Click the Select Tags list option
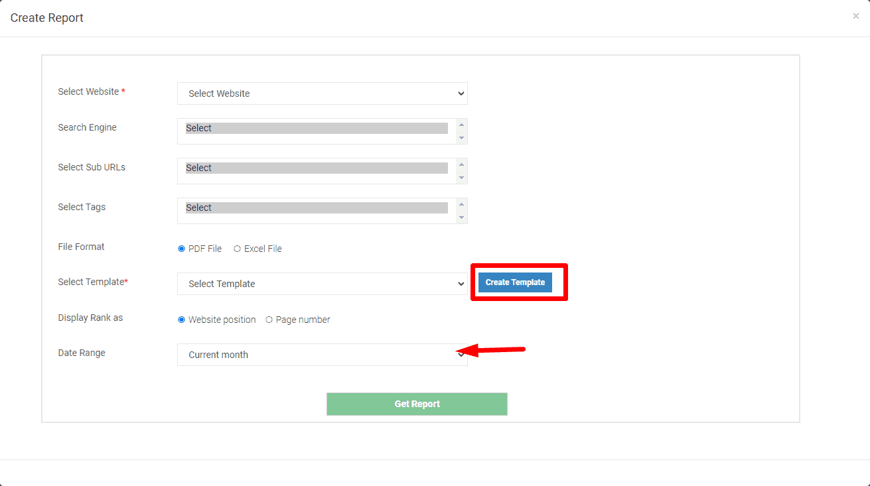 coord(317,208)
